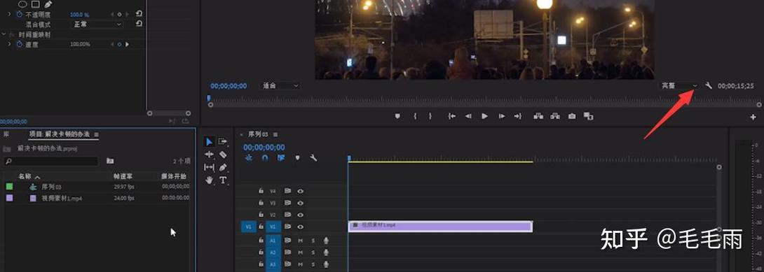The height and width of the screenshot is (272, 764).
Task: Choose the Ripple Edit tool
Action: [x=209, y=155]
